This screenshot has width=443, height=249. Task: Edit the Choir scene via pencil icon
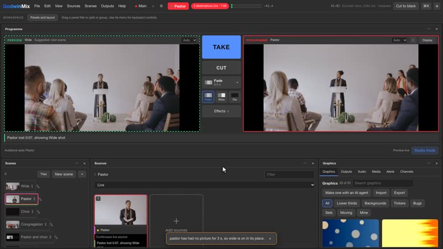pyautogui.click(x=38, y=212)
